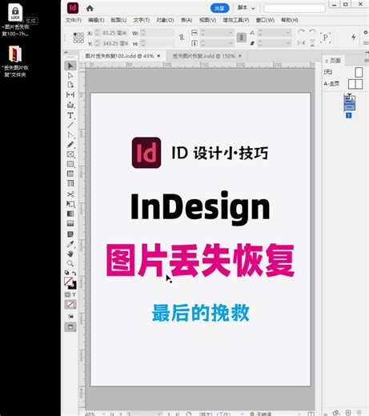Open the 版面(L) menu
The height and width of the screenshot is (416, 369).
[118, 20]
